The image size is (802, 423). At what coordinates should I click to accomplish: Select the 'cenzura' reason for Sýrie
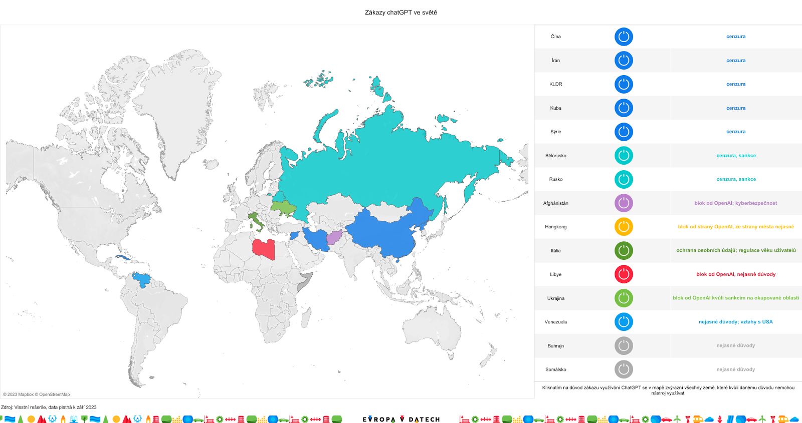click(736, 132)
